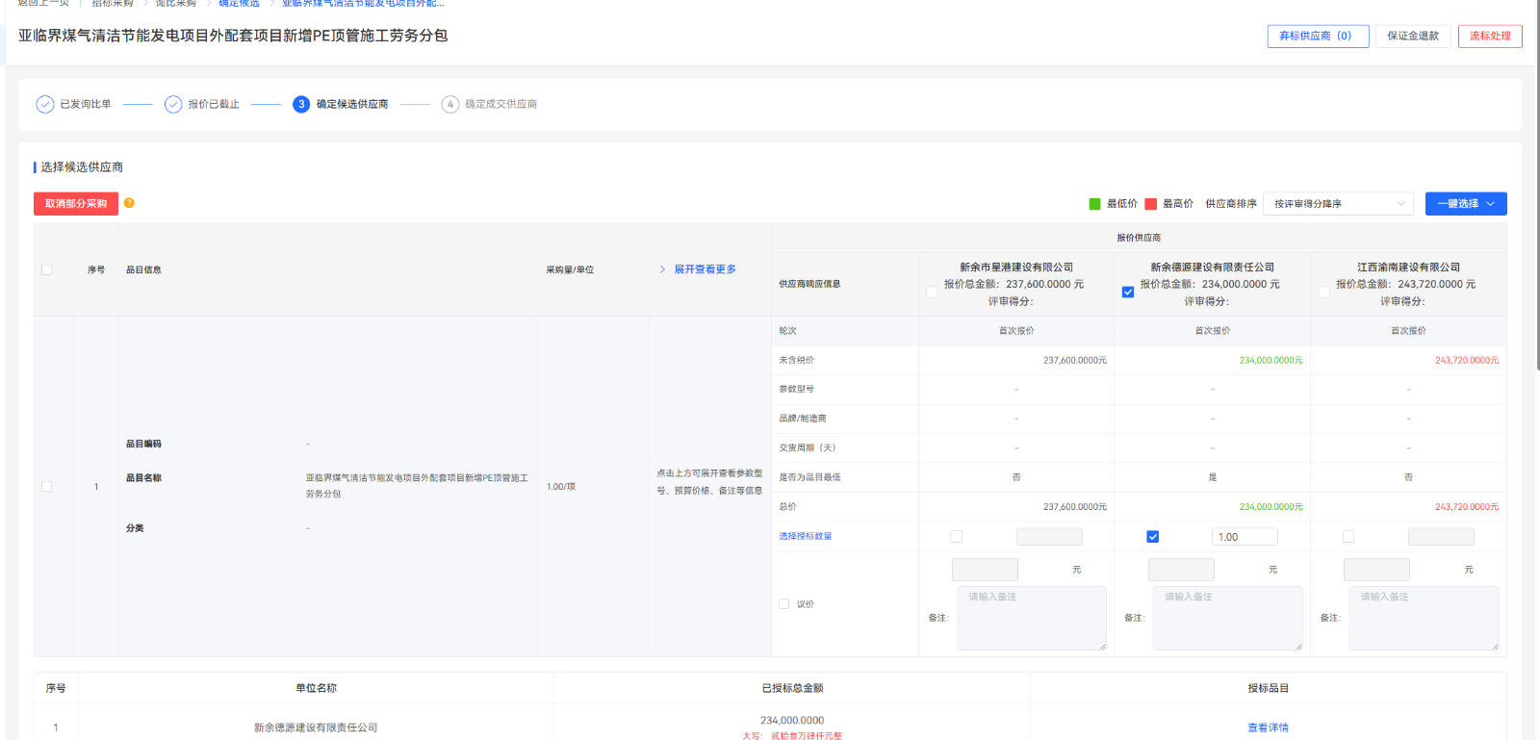Click the 已发询比单 step checkmark icon
The width and height of the screenshot is (1540, 740).
coord(45,104)
